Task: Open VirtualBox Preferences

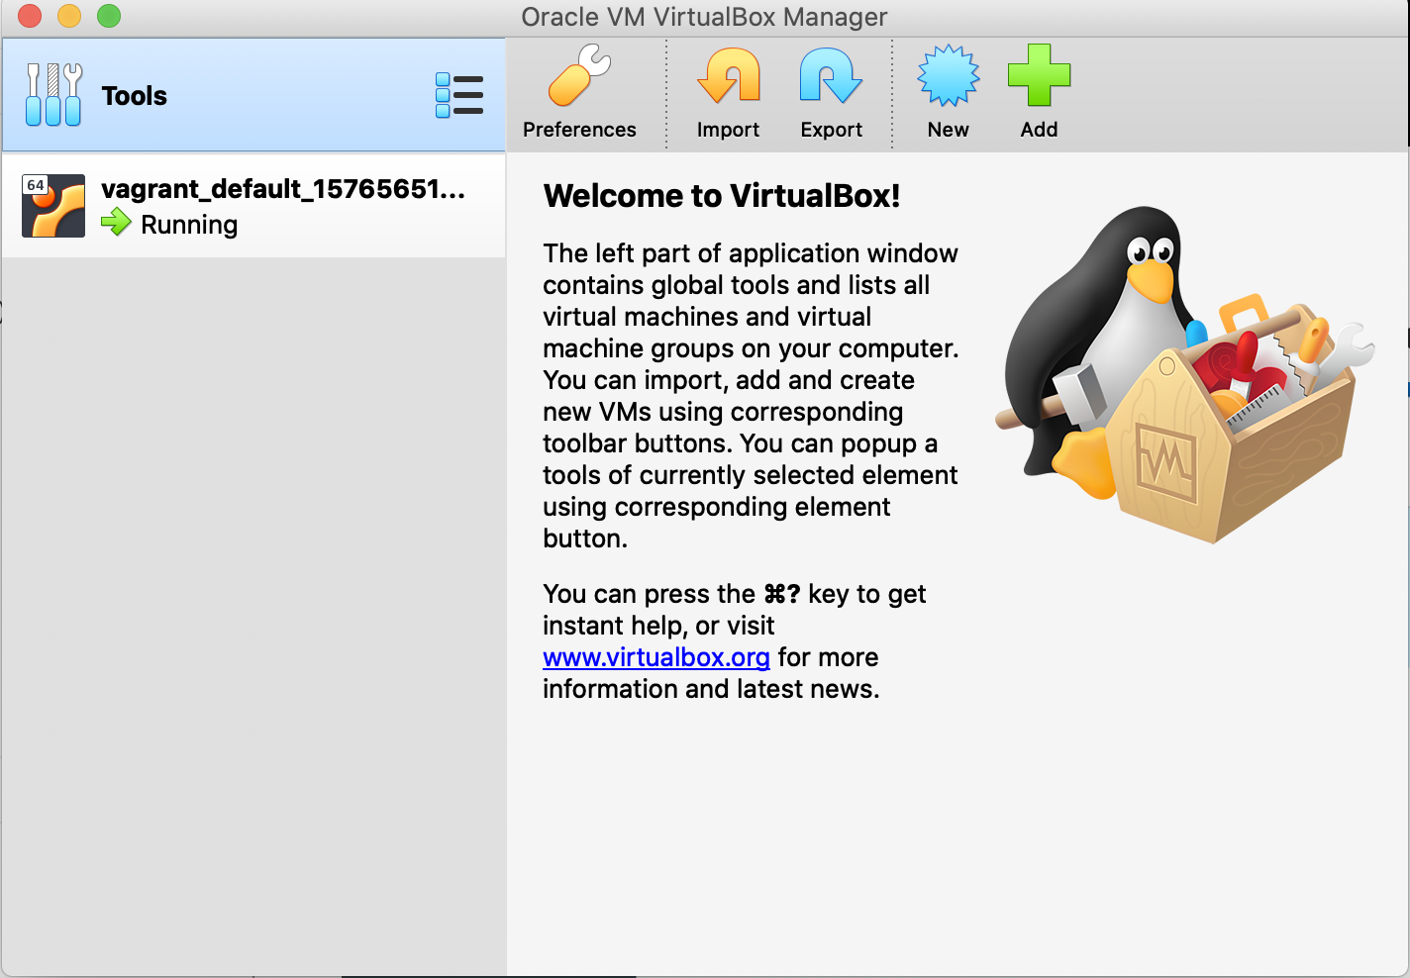Action: 580,89
